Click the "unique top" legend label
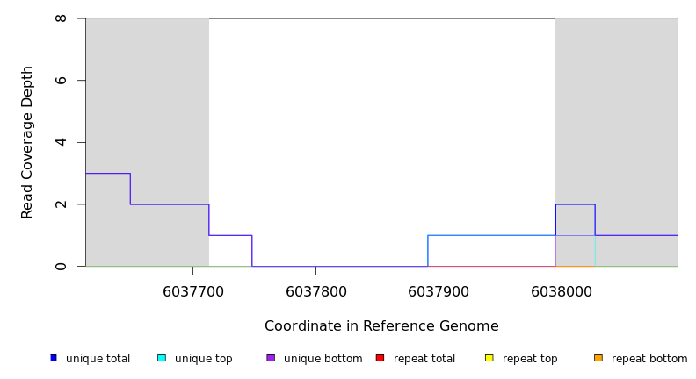Screen dimensions: 696x379 tap(203, 359)
